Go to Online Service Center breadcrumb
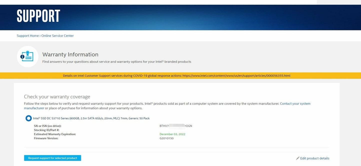 [57, 36]
